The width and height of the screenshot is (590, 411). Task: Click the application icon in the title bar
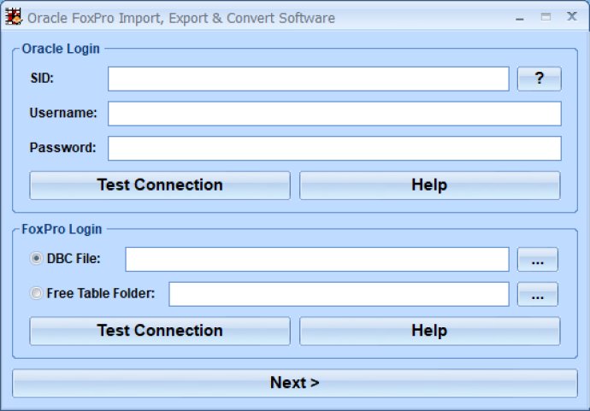pos(14,17)
